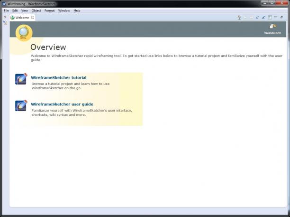
Task: Click the restore icon in the left trim
Action: pyautogui.click(x=5, y=17)
